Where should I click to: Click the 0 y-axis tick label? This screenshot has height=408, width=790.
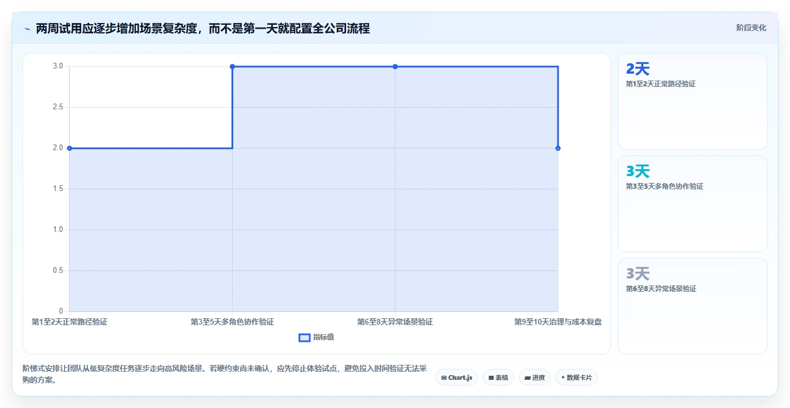coord(61,311)
